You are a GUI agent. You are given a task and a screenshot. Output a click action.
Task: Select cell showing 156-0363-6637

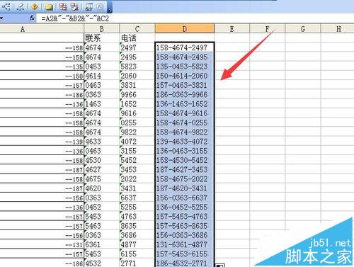point(185,198)
